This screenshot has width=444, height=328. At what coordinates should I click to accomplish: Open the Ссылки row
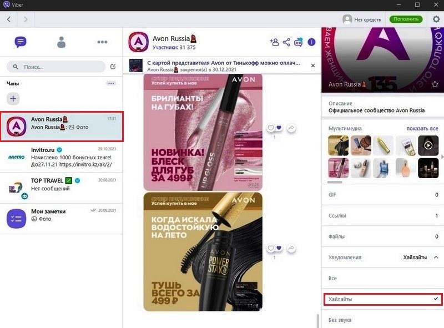[x=383, y=215]
